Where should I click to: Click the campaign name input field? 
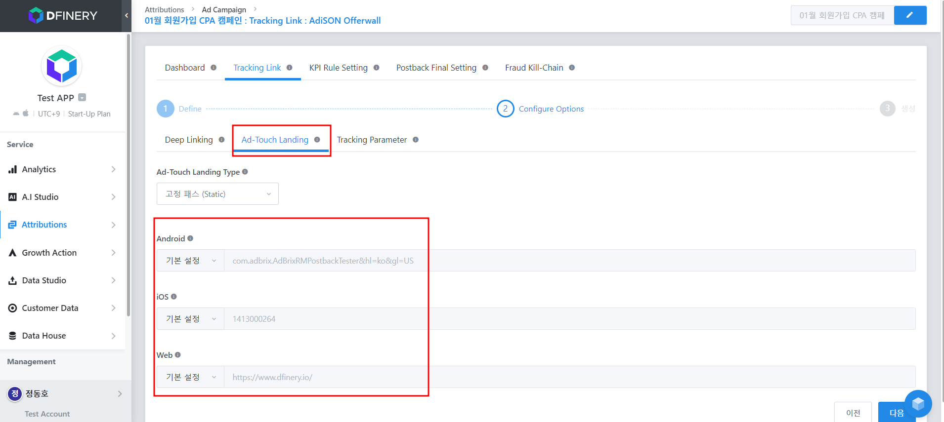tap(842, 15)
